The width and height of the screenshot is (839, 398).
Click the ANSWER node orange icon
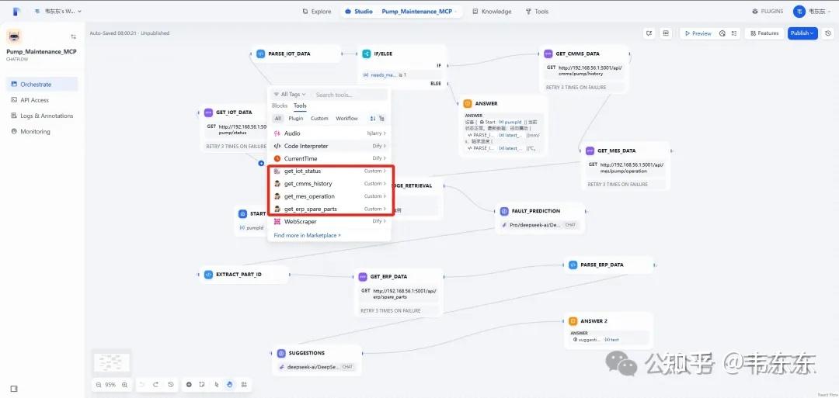(467, 104)
